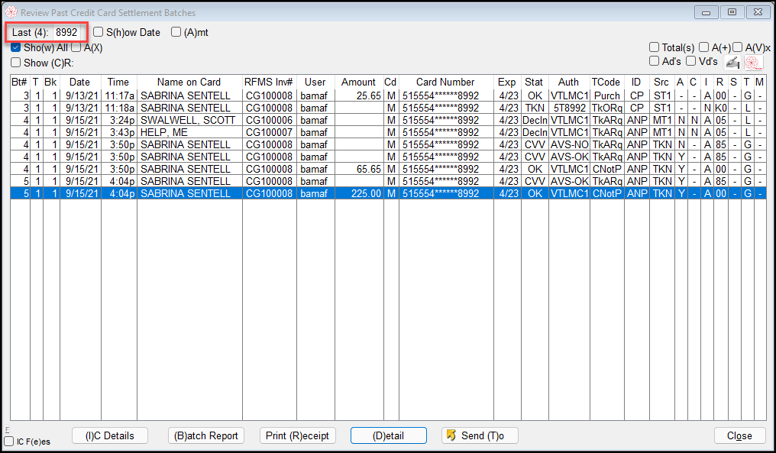776x453 pixels.
Task: Click the Name on Card column header
Action: (x=189, y=82)
